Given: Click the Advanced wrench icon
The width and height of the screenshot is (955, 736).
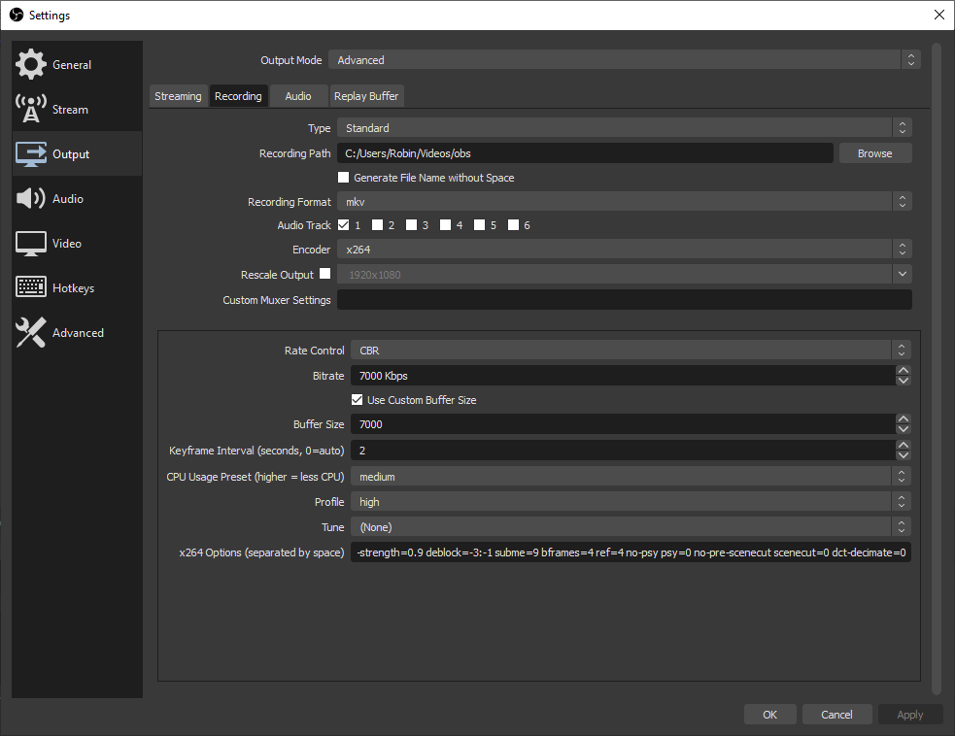Looking at the screenshot, I should pos(30,332).
